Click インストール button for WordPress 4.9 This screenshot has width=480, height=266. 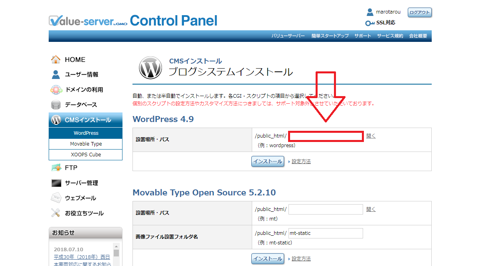tap(267, 162)
